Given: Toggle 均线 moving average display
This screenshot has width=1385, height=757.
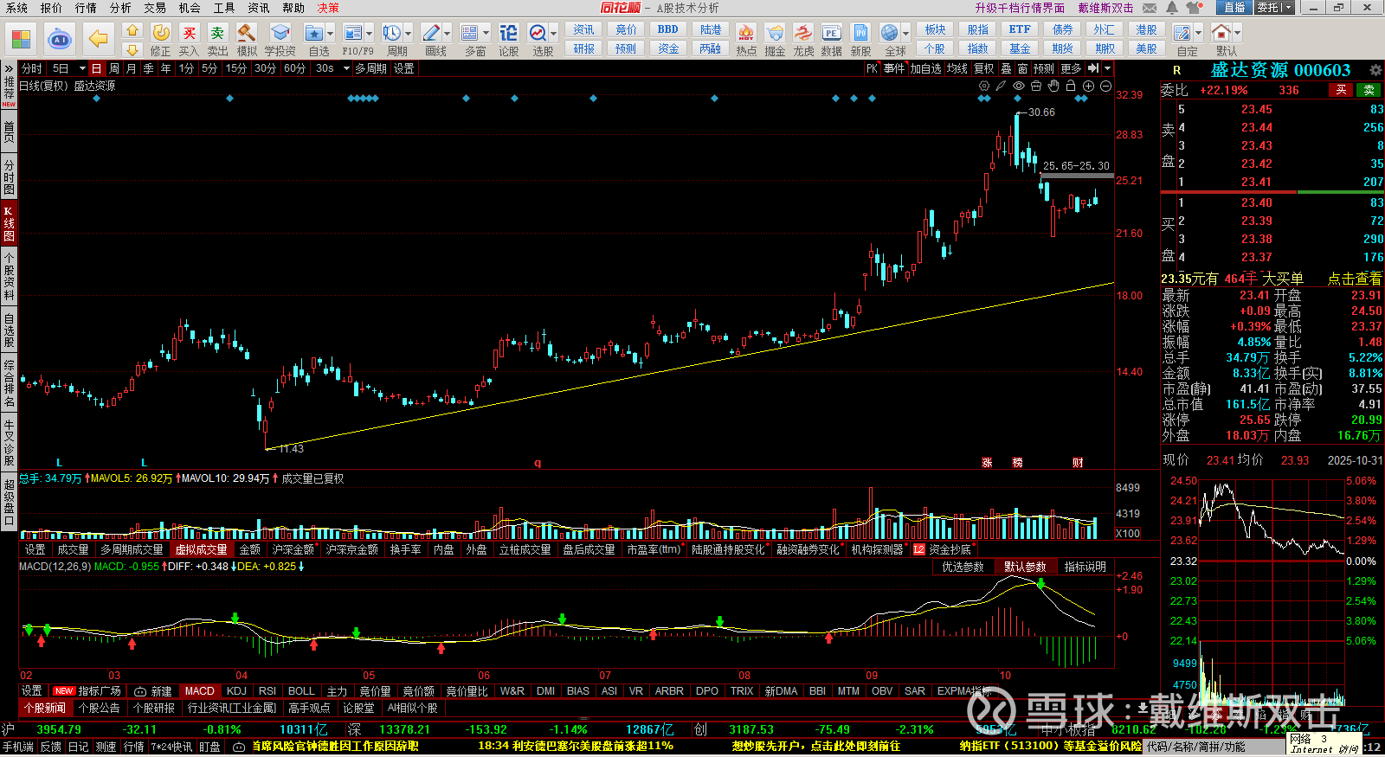Looking at the screenshot, I should pos(957,68).
